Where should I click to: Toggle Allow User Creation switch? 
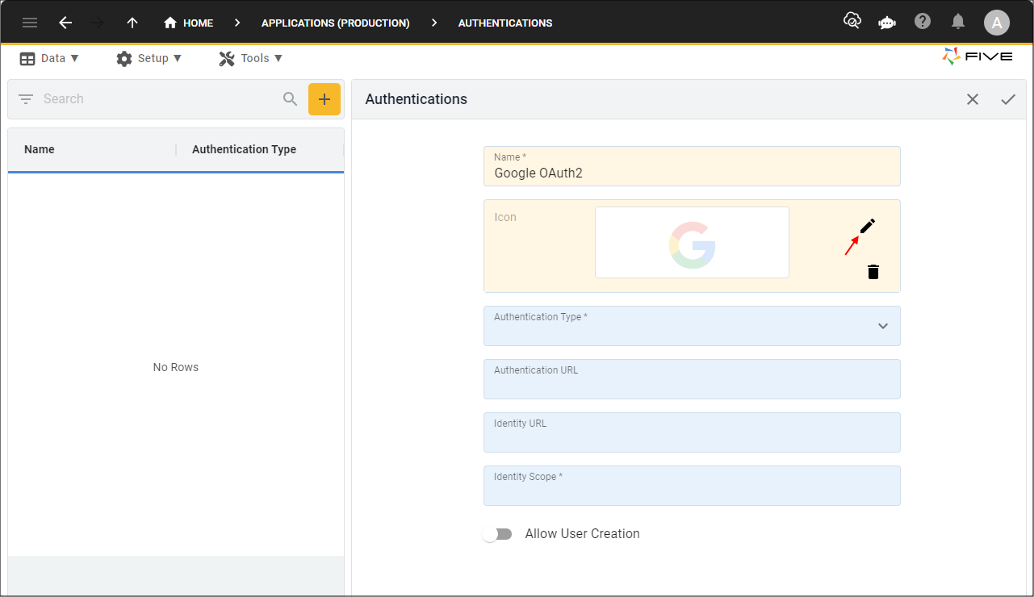coord(497,534)
